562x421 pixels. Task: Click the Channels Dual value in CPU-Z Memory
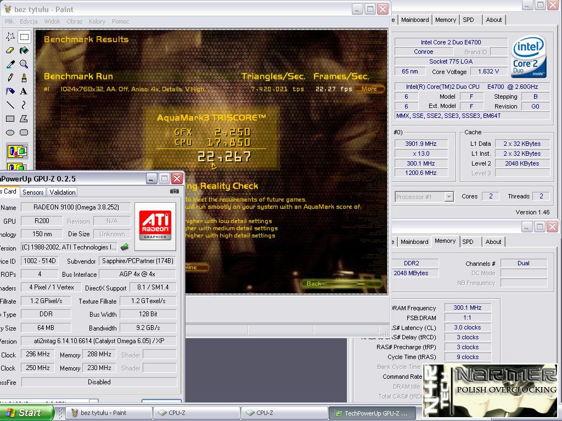click(x=524, y=264)
